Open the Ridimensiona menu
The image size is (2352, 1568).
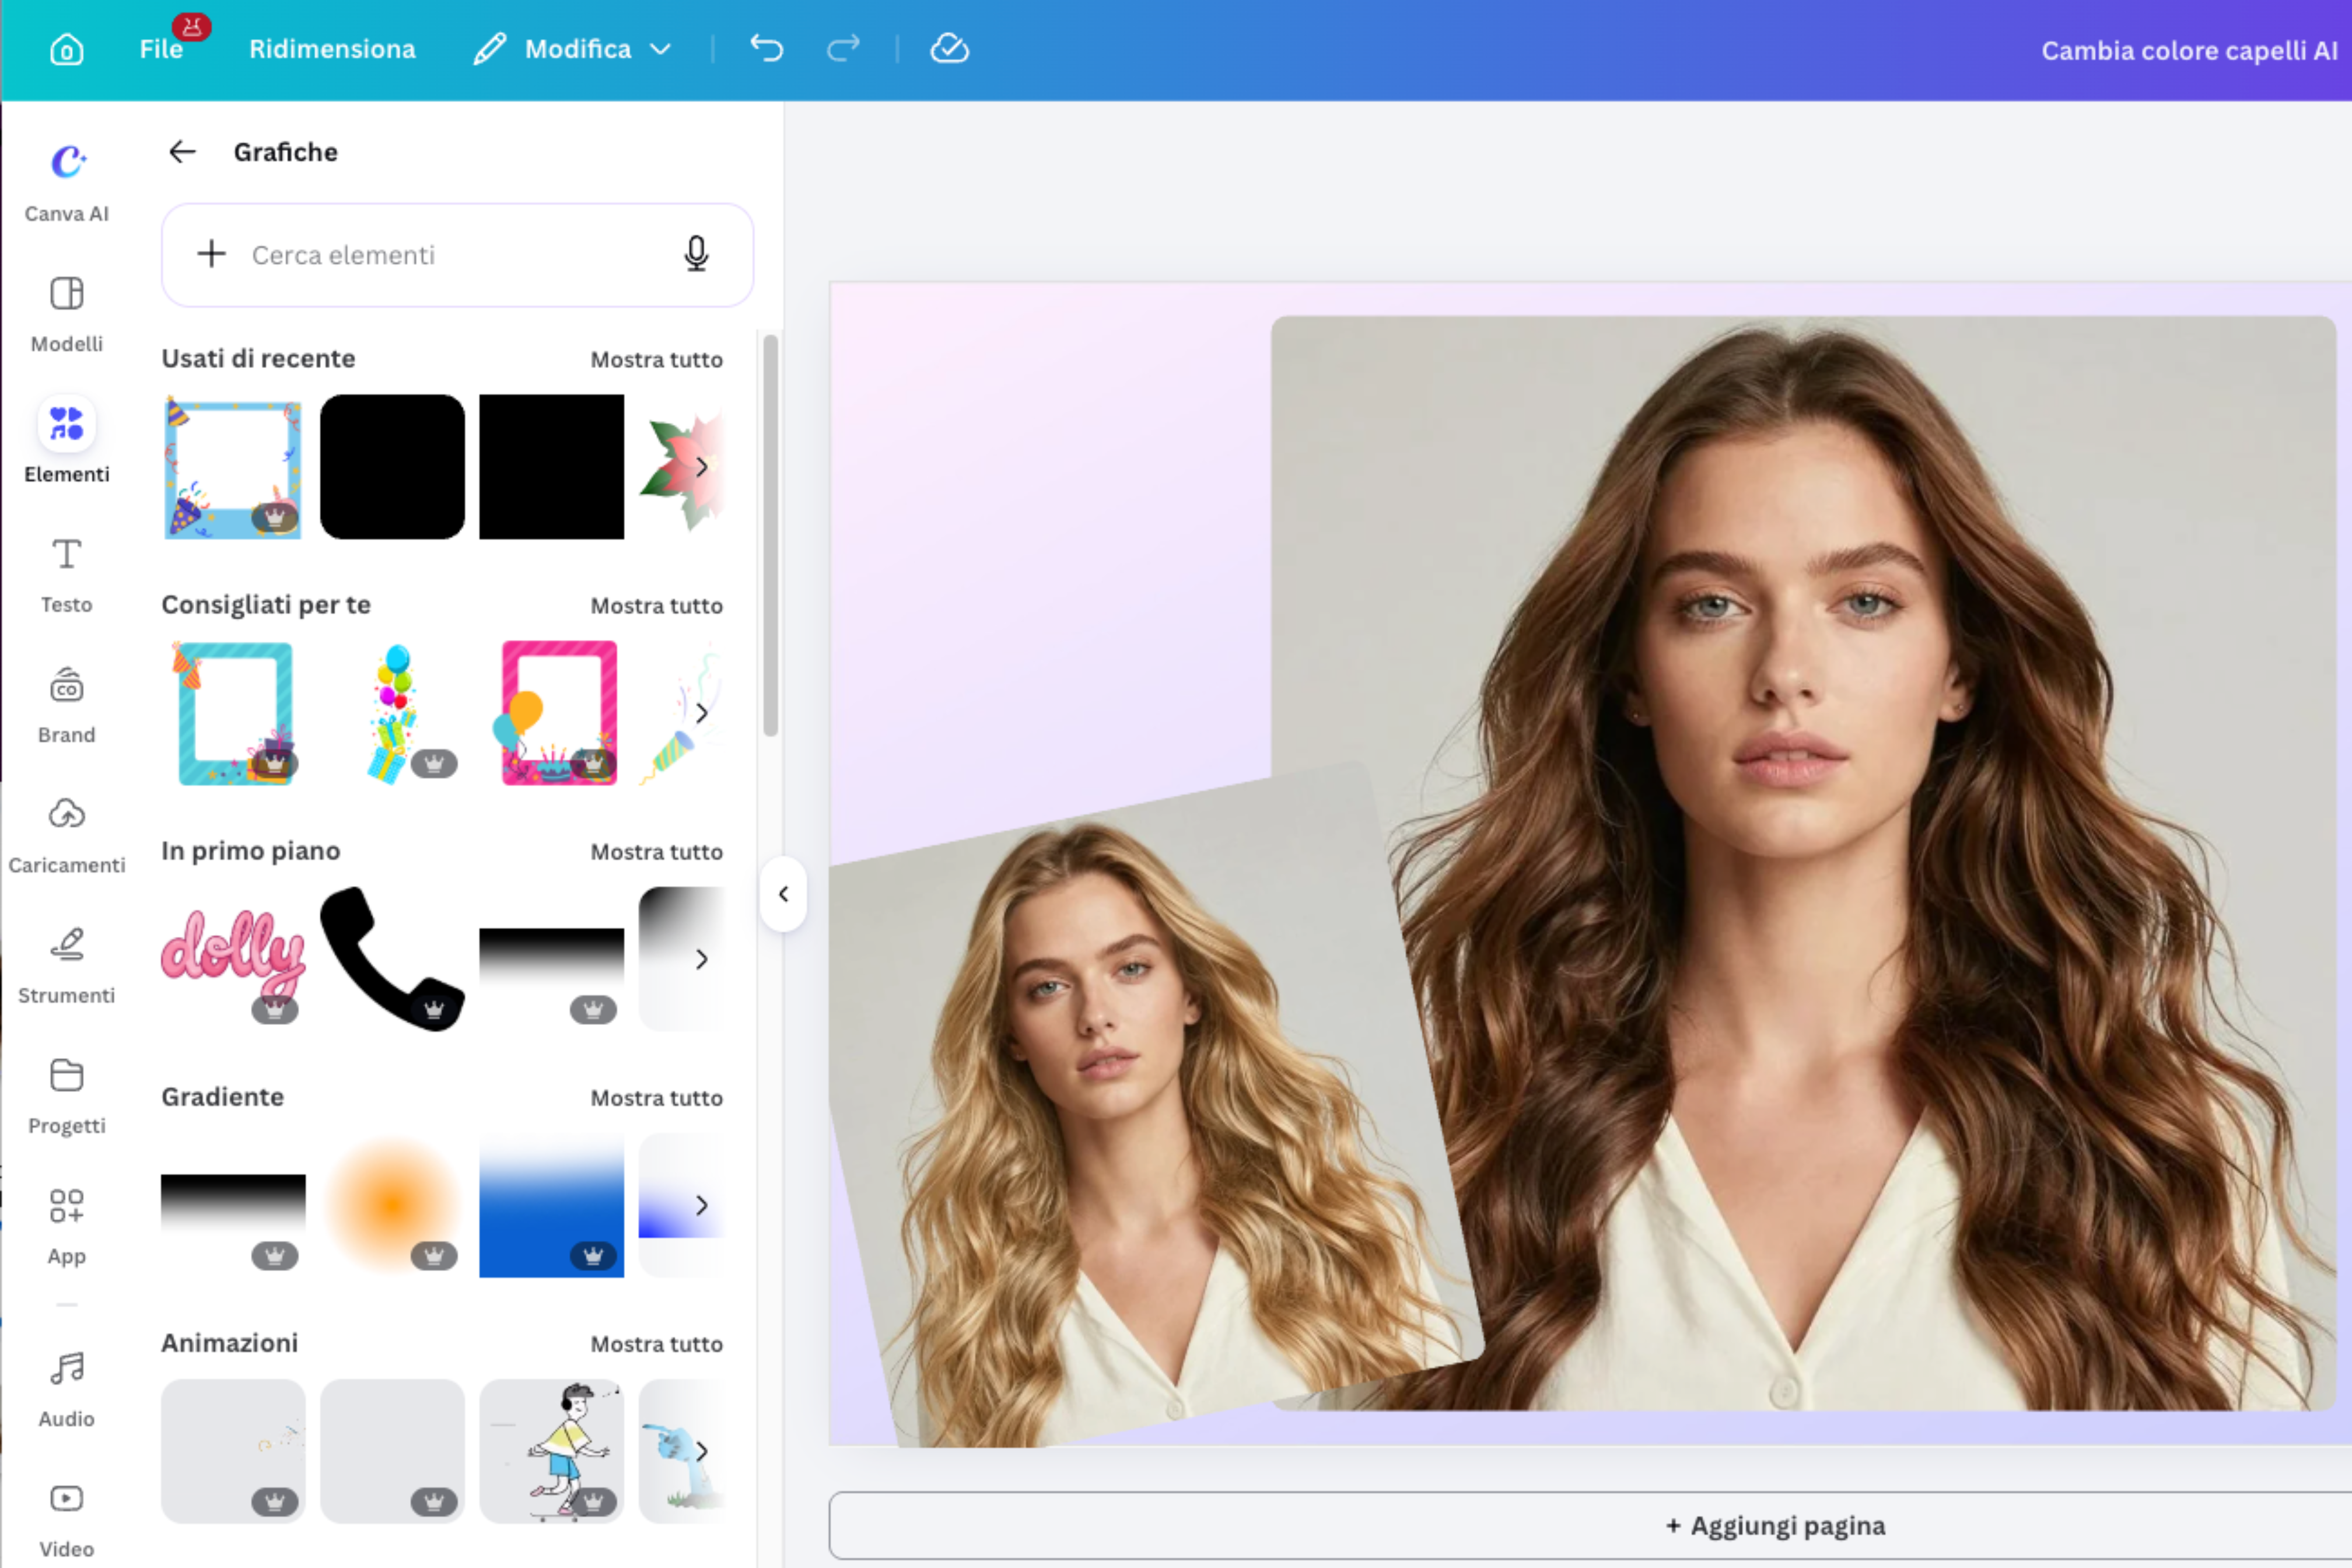tap(332, 49)
